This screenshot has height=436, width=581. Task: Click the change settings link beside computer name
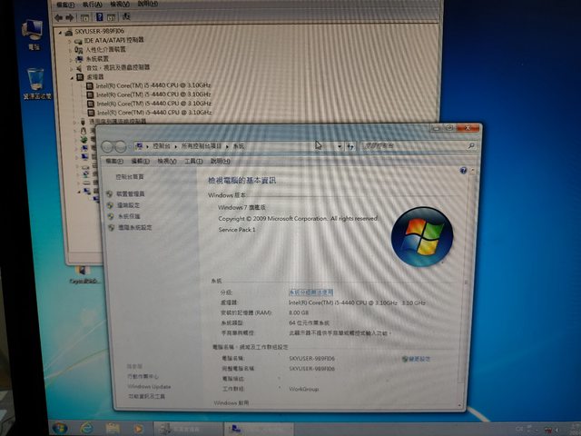click(418, 359)
